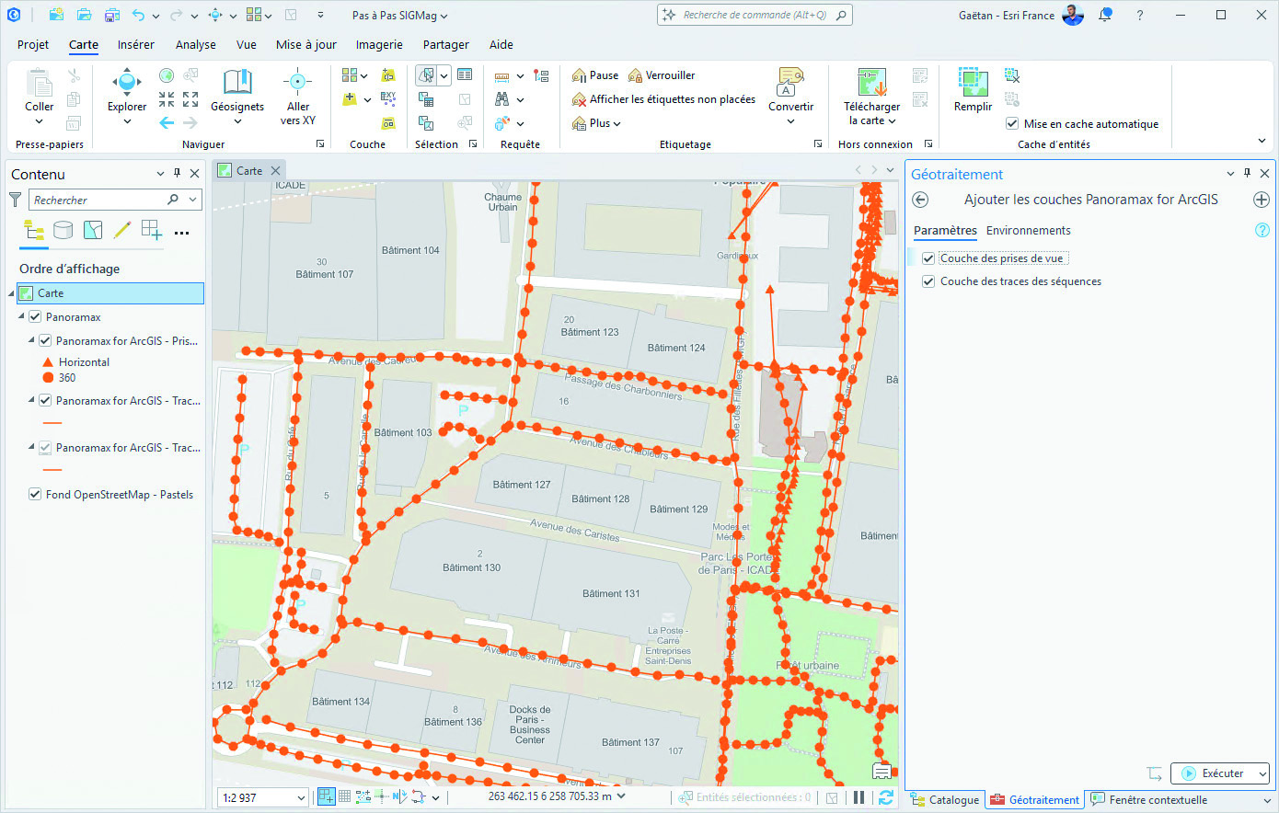The image size is (1279, 813).
Task: Expand the Plus labeling menu
Action: click(x=596, y=123)
